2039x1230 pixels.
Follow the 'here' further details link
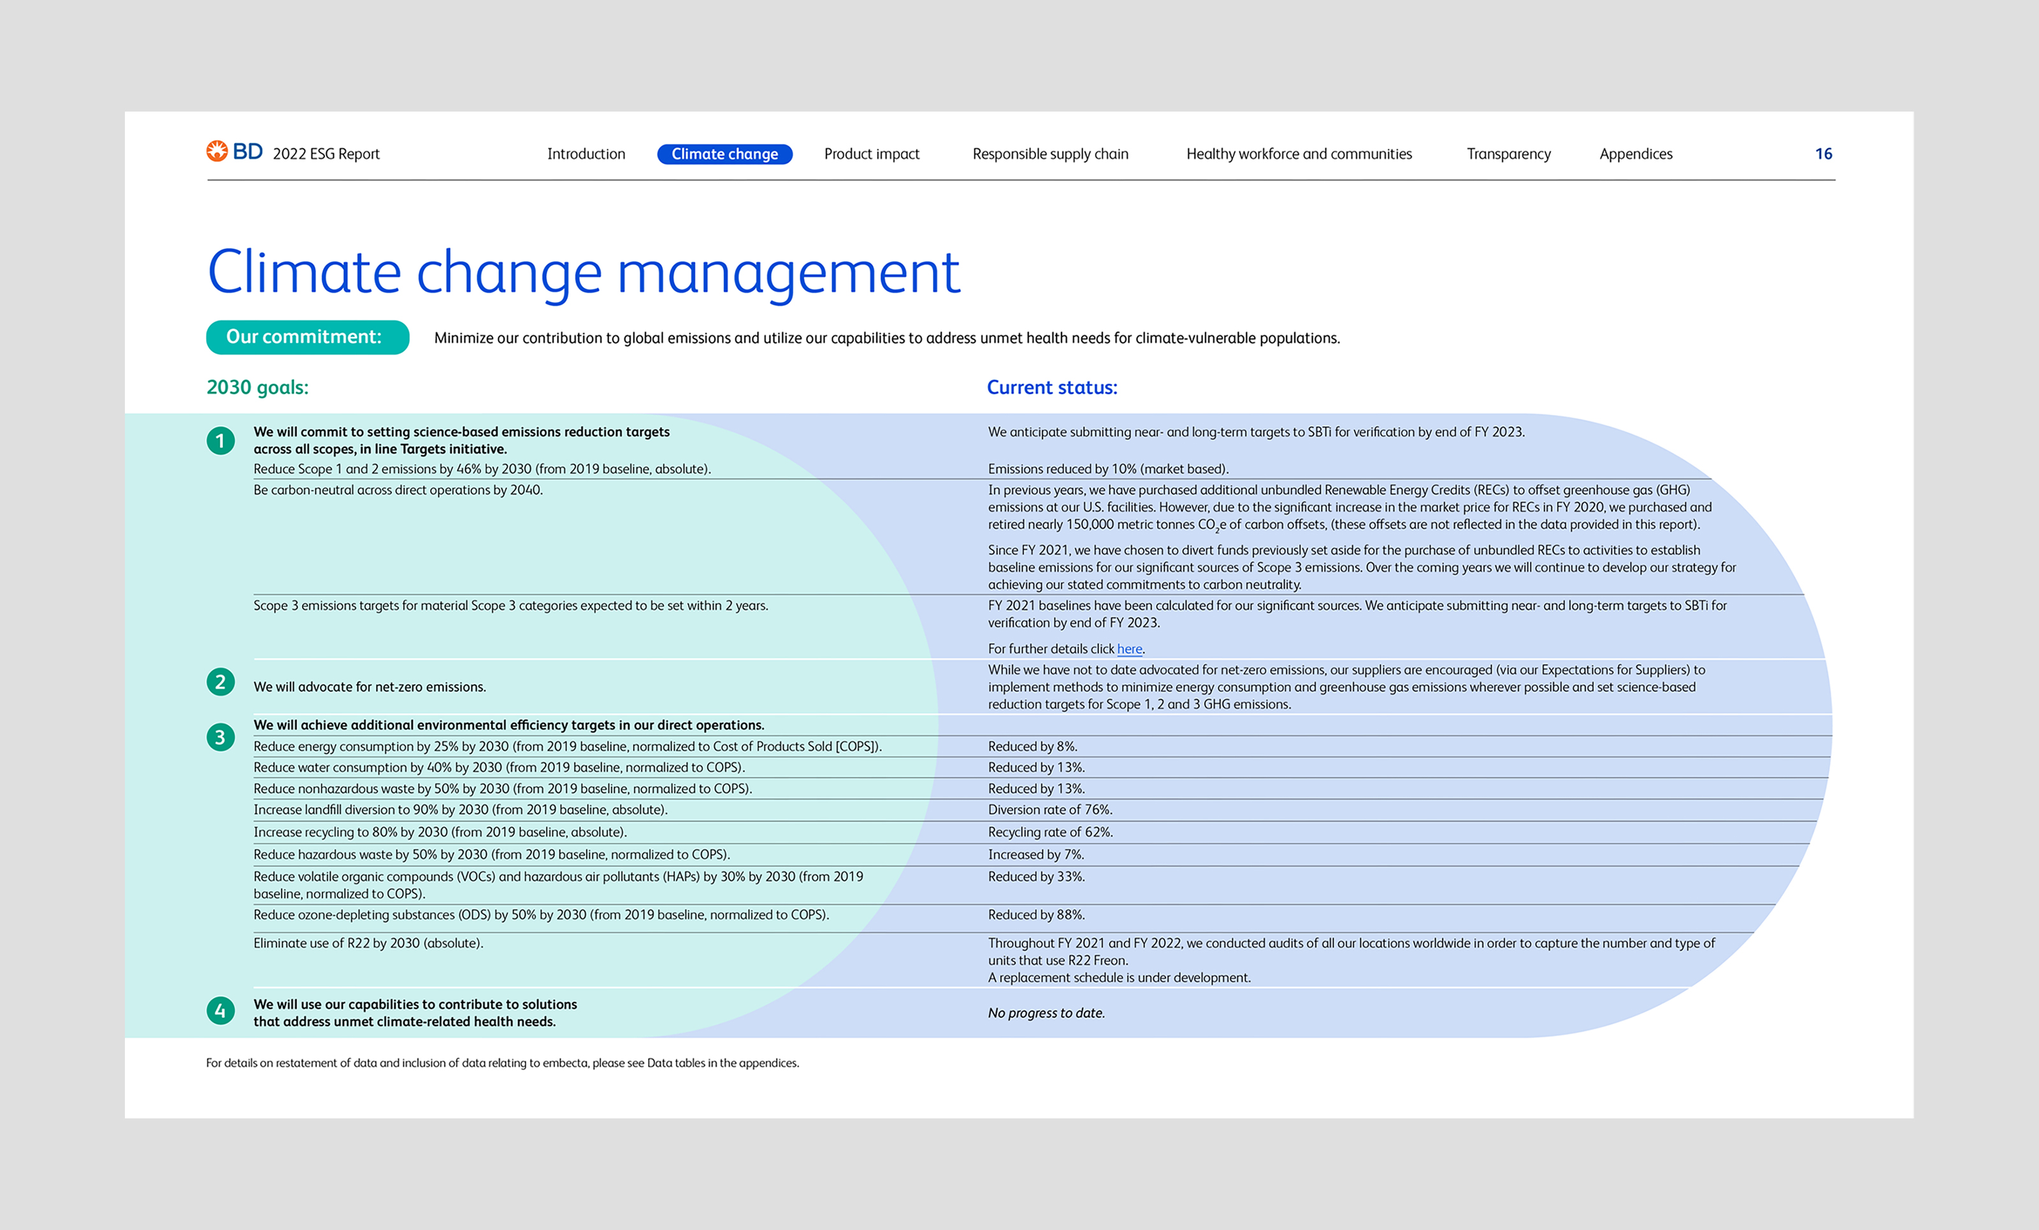1130,649
